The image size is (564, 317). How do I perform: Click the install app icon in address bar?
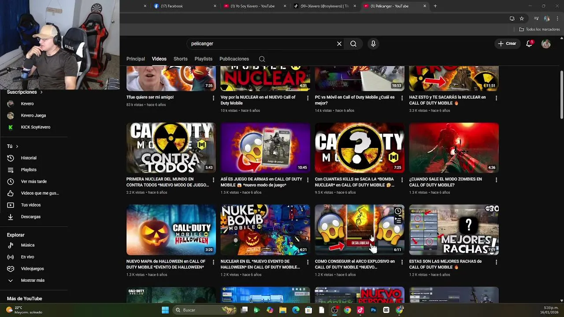[512, 18]
